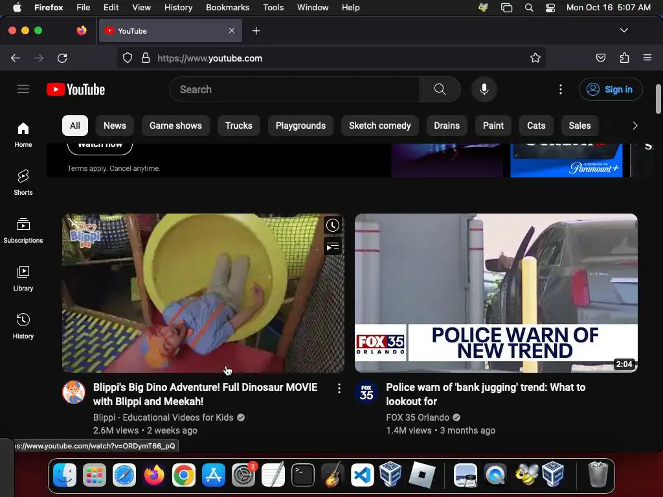Open a new browser tab

click(256, 31)
